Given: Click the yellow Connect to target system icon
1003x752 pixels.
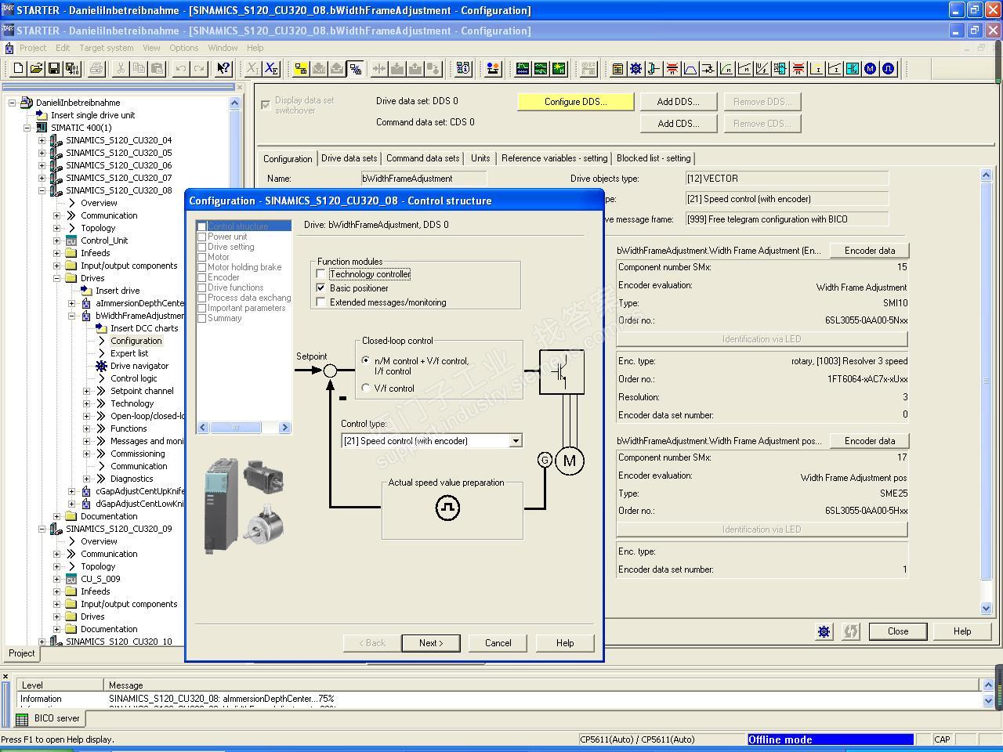Looking at the screenshot, I should (x=301, y=69).
